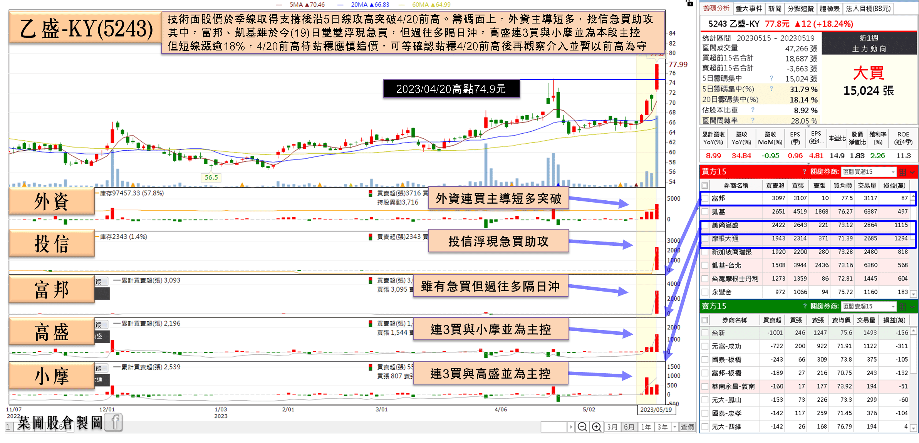Screen dimensions: 919x443
Task: Select the 華南永昌-敦南 row in sell list
Action: [x=805, y=386]
